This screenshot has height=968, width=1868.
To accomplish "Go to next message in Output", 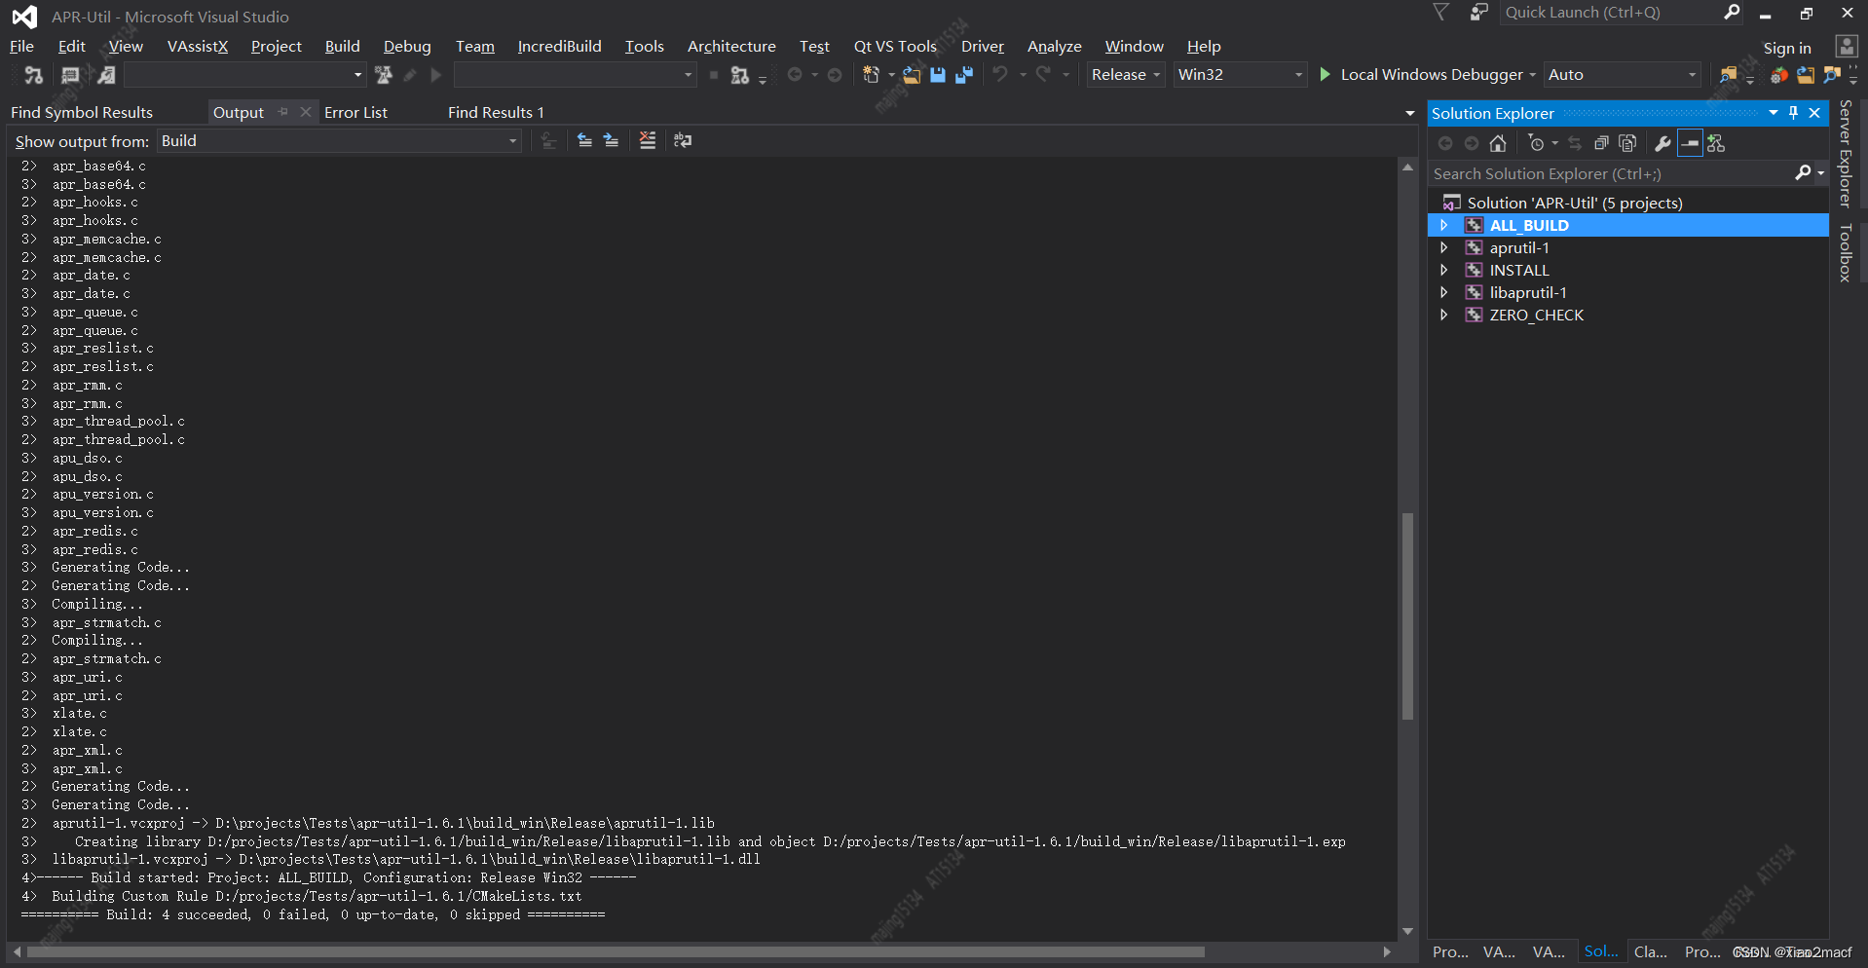I will tap(611, 140).
